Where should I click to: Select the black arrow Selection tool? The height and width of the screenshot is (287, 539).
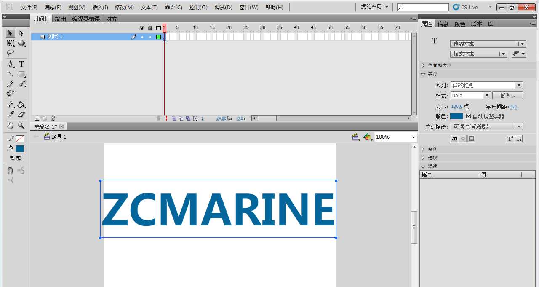point(11,33)
